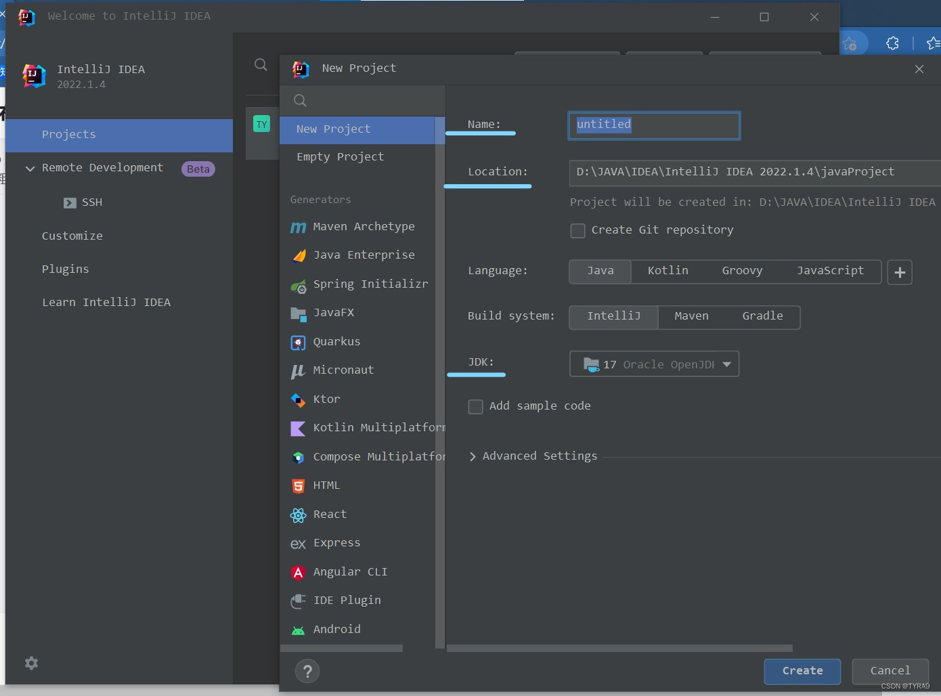Open the Plugins tab
941x696 pixels.
[x=65, y=269]
